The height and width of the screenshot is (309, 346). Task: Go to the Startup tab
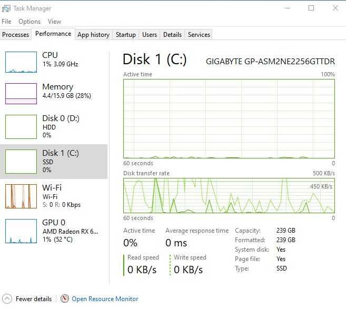pyautogui.click(x=125, y=35)
